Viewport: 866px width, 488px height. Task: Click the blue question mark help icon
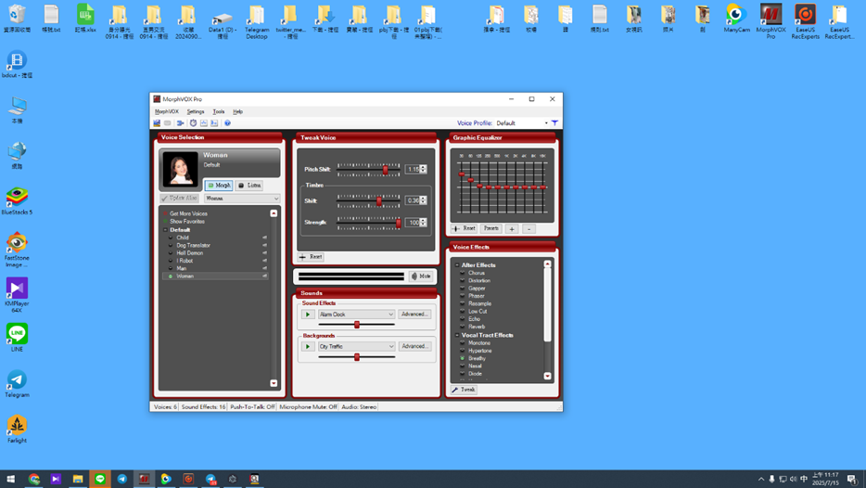point(227,123)
